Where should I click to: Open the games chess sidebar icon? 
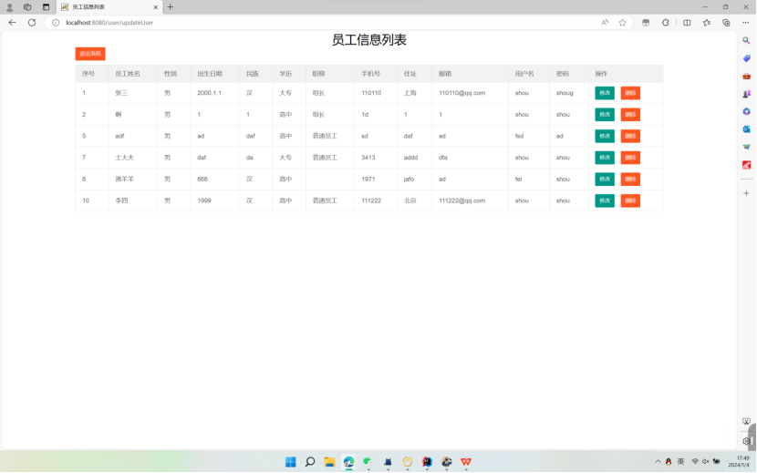(x=746, y=94)
